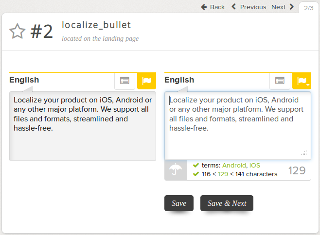Image resolution: width=320 pixels, height=235 pixels.
Task: Click the Back arrow icon
Action: 204,7
